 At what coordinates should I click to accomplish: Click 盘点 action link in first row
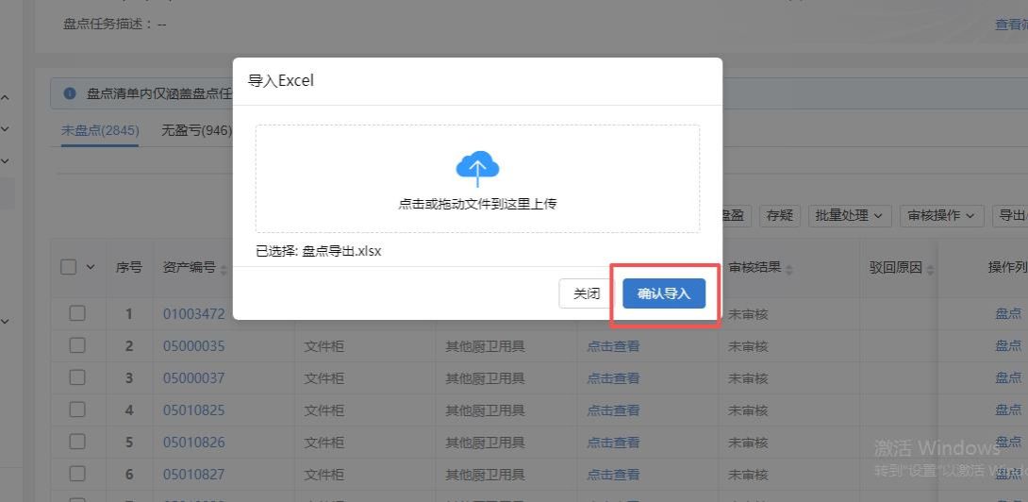1007,313
